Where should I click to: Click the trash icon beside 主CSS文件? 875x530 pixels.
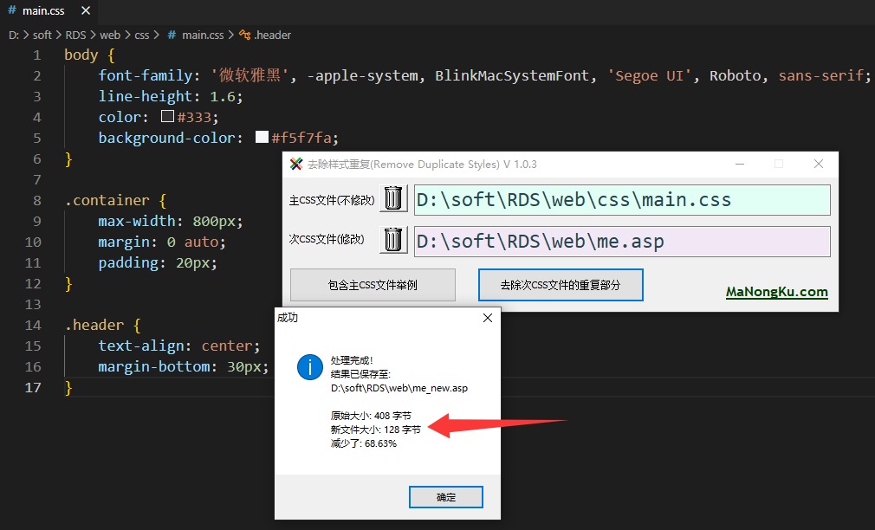(393, 198)
